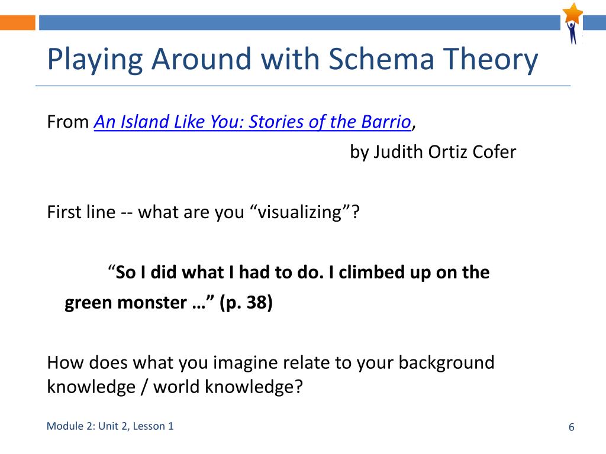The width and height of the screenshot is (606, 454).
Task: Click the Module 2 Unit 2 footer
Action: (110, 426)
